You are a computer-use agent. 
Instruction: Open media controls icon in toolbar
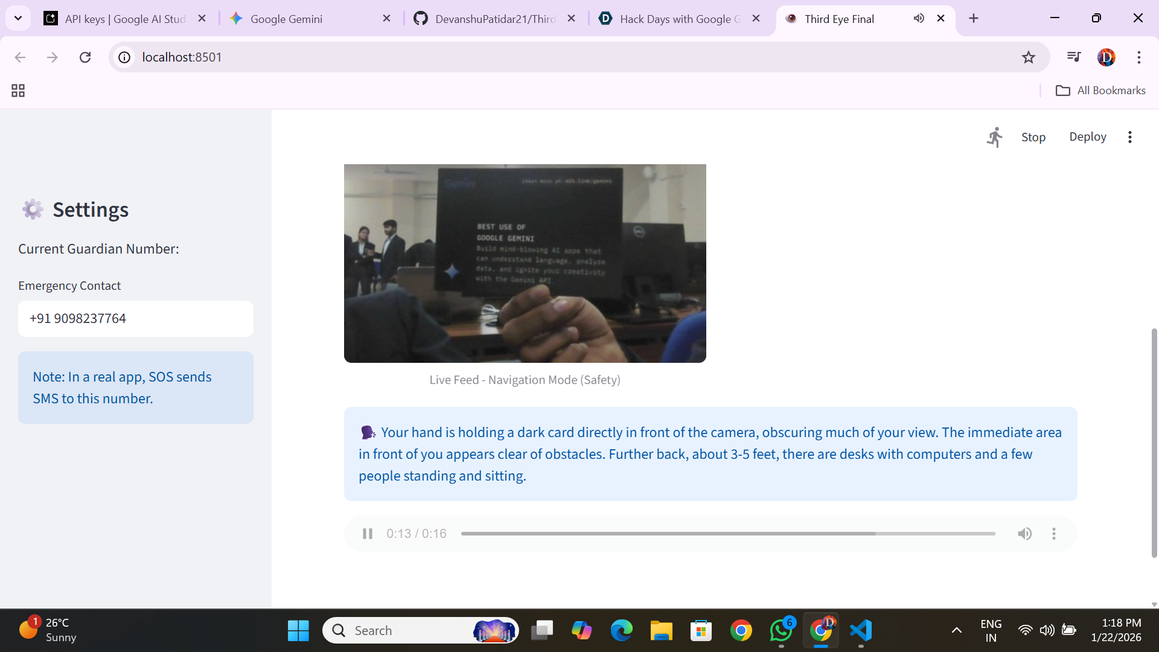pyautogui.click(x=1073, y=57)
